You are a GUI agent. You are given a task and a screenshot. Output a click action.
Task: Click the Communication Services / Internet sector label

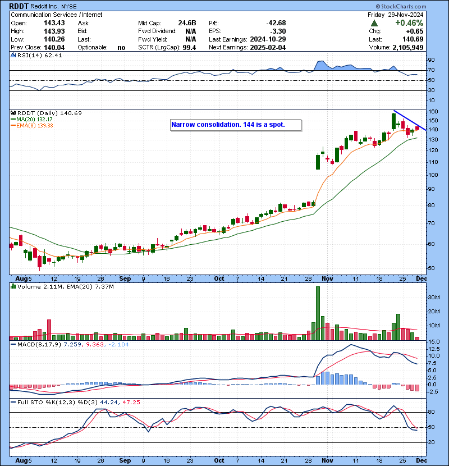click(53, 15)
